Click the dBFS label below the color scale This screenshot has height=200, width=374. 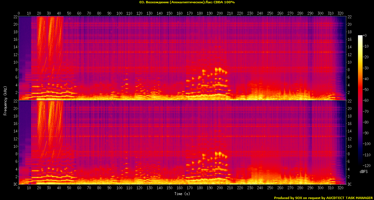[364, 171]
